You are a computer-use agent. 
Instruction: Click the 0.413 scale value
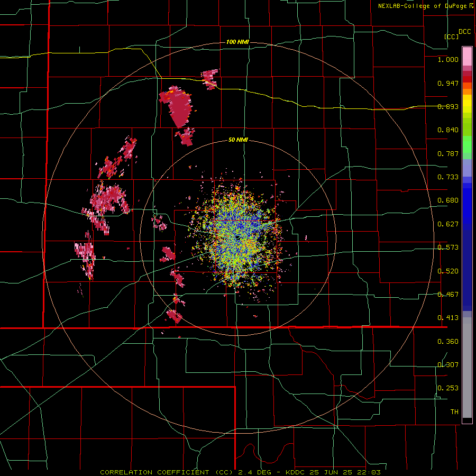pyautogui.click(x=448, y=318)
